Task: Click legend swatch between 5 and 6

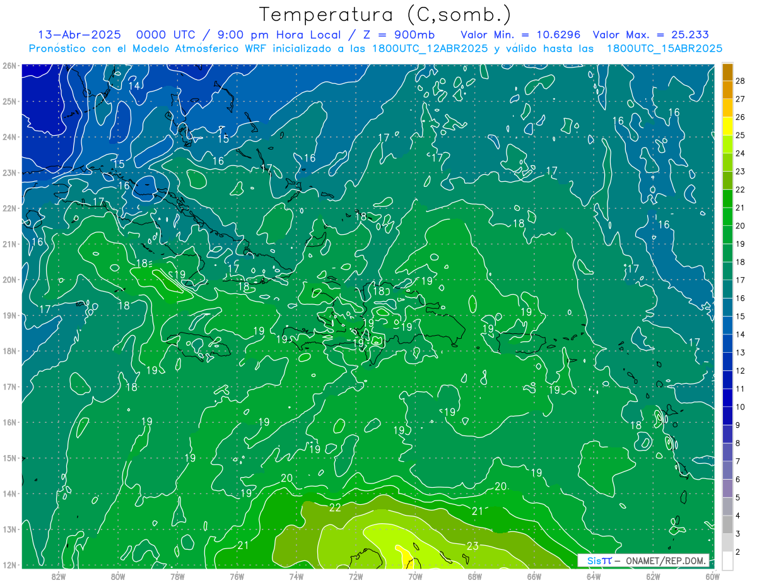Action: coord(727,488)
